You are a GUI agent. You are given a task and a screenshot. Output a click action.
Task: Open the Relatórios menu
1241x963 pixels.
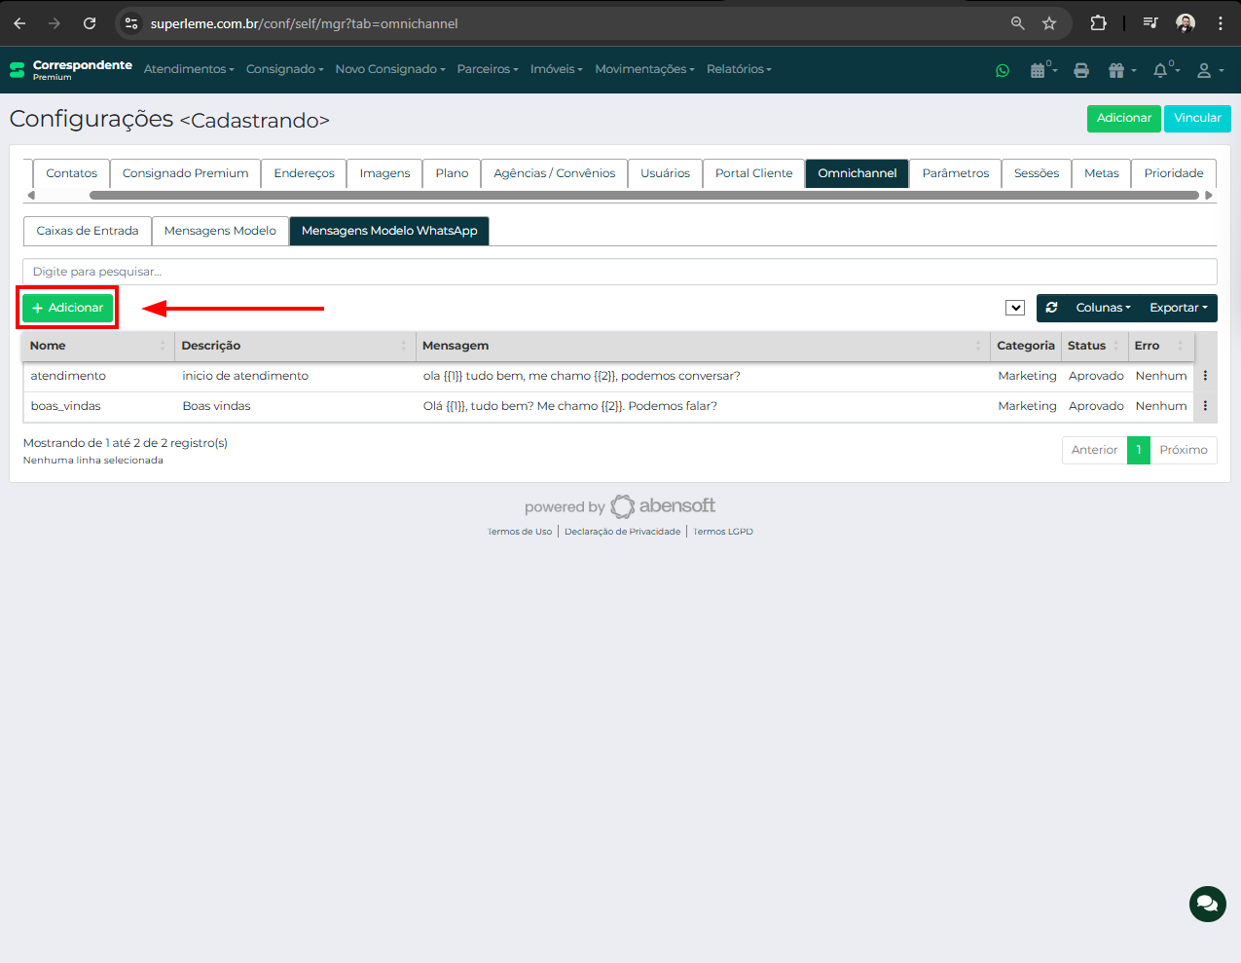coord(739,69)
